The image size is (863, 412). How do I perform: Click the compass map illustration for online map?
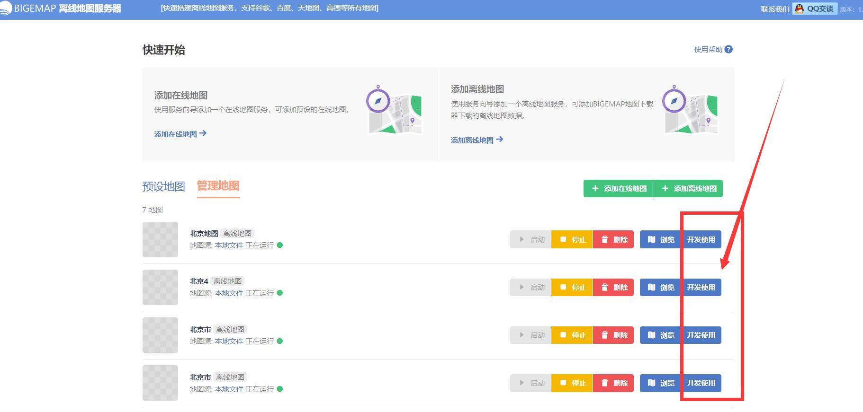click(x=394, y=109)
